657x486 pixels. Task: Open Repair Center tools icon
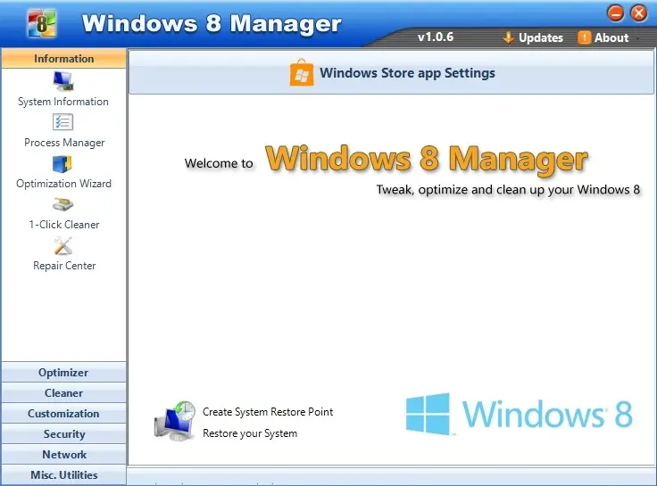click(x=63, y=246)
